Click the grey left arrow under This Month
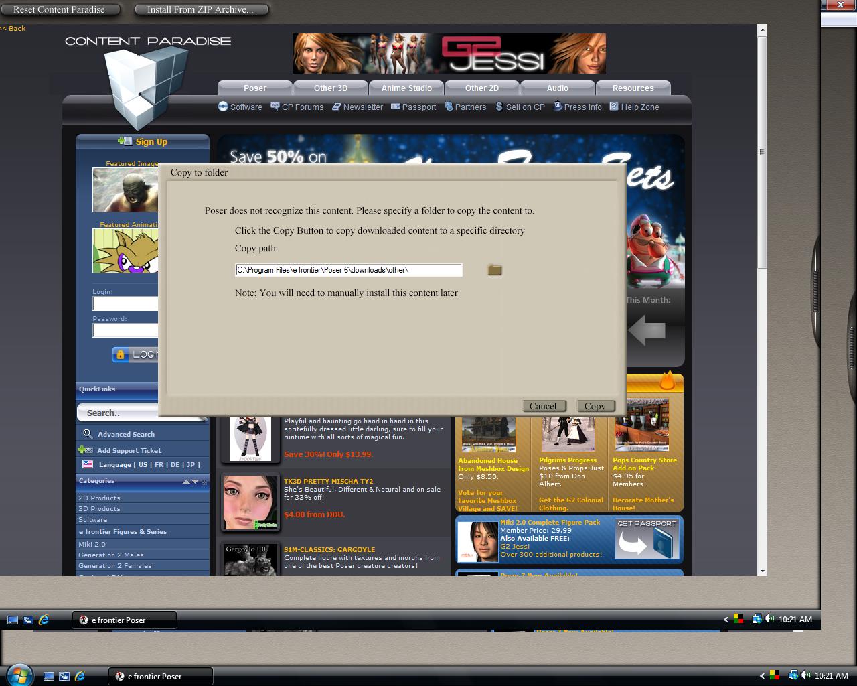This screenshot has height=686, width=857. (647, 330)
